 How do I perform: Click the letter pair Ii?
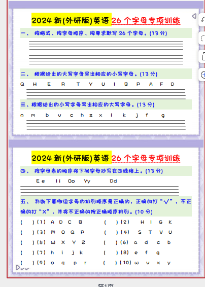(58, 181)
